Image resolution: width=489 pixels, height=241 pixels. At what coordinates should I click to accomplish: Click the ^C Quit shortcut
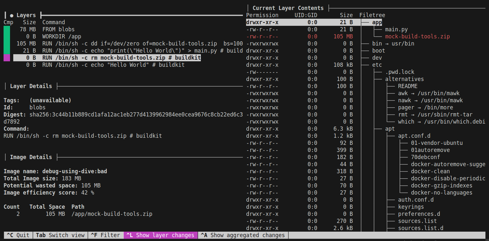(x=18, y=235)
